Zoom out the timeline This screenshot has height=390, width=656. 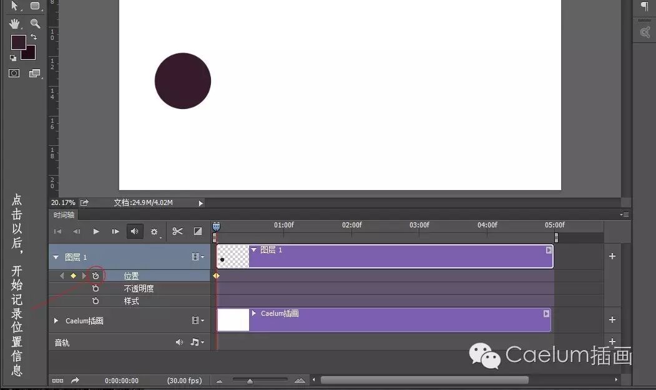coord(219,381)
